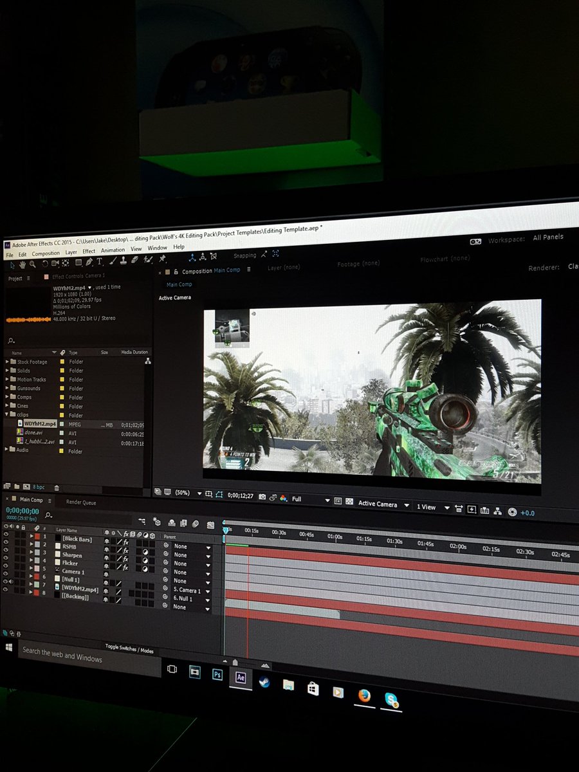Open the Full resolution dropdown
The image size is (579, 772).
pos(311,499)
